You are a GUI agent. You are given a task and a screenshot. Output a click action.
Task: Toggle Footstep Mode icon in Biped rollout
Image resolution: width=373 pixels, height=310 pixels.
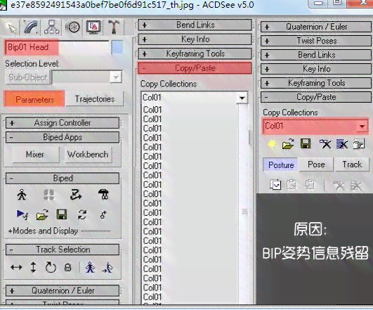pos(49,195)
